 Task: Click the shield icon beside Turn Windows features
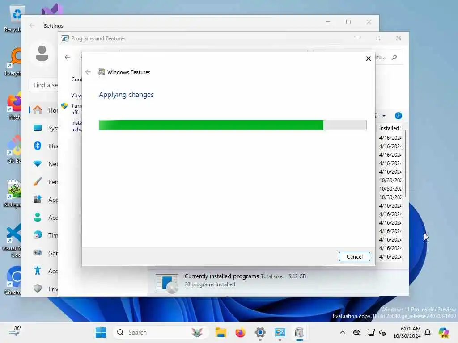tap(64, 105)
